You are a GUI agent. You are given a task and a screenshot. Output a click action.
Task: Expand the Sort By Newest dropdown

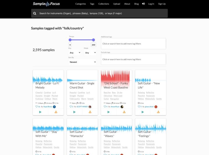(82, 62)
